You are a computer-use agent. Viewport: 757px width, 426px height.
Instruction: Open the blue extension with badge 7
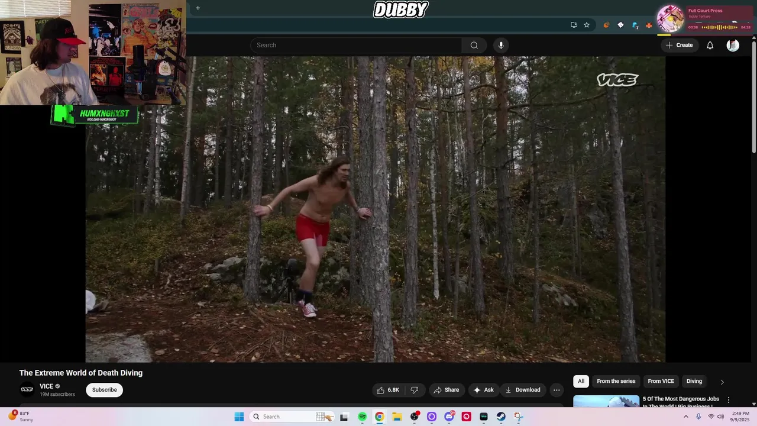635,25
